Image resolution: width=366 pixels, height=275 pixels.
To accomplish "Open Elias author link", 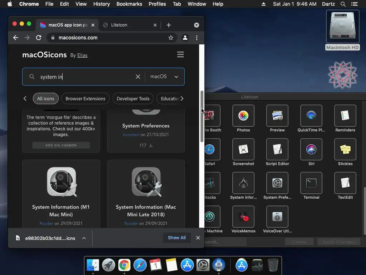I will (82, 56).
